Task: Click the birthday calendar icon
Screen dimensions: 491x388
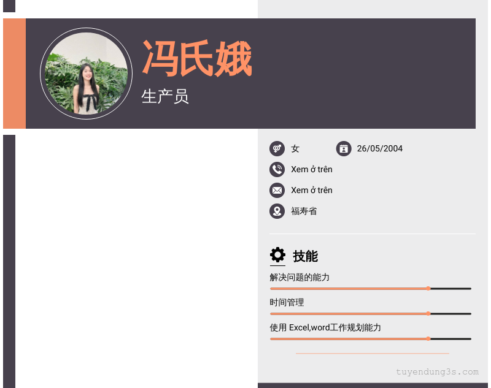Action: [x=344, y=149]
